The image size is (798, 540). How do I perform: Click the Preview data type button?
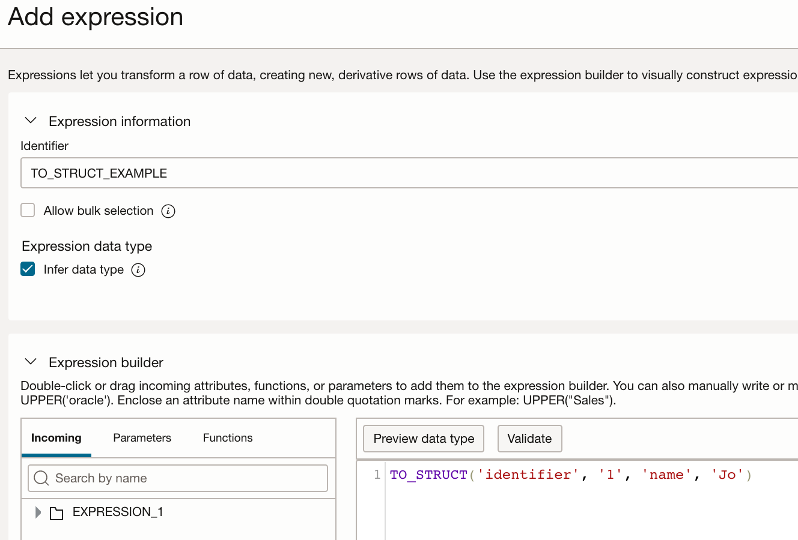(424, 439)
